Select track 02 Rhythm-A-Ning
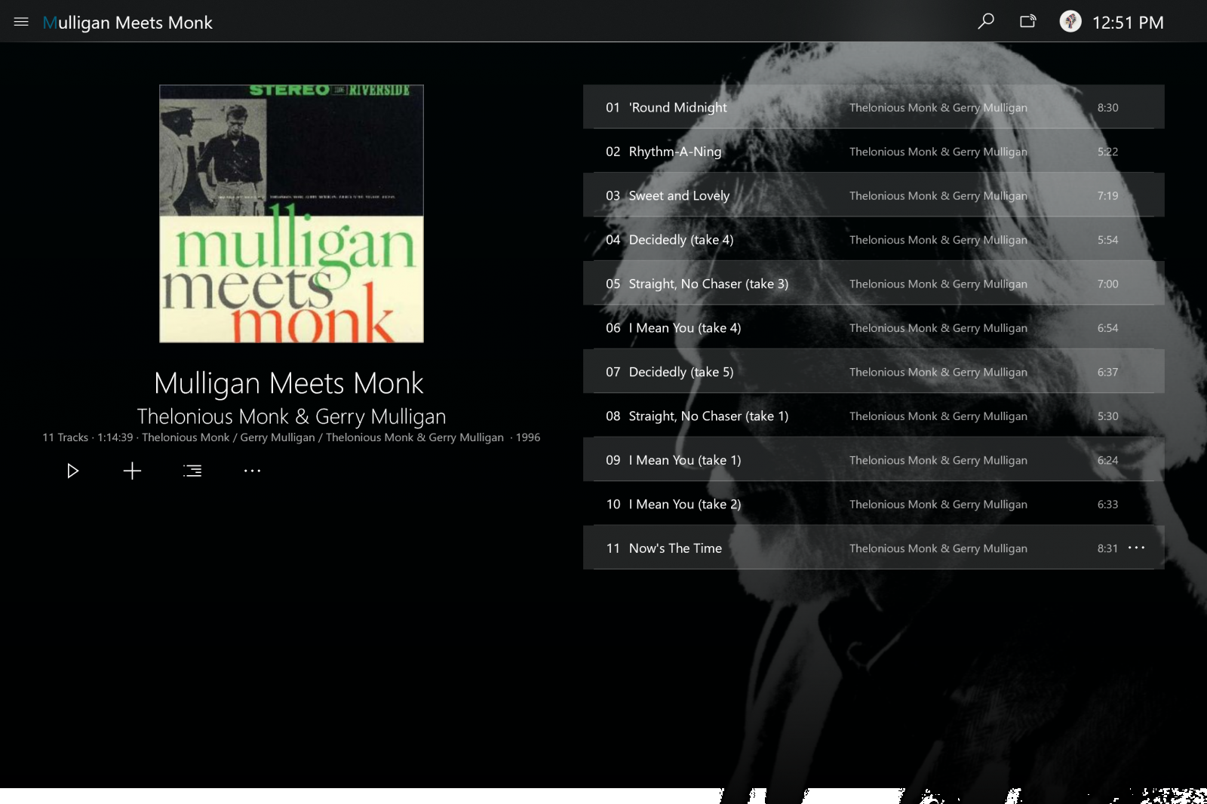 [x=874, y=151]
